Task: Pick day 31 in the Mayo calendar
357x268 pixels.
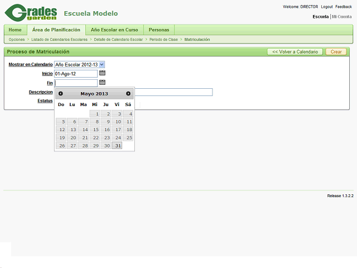Action: coord(117,146)
